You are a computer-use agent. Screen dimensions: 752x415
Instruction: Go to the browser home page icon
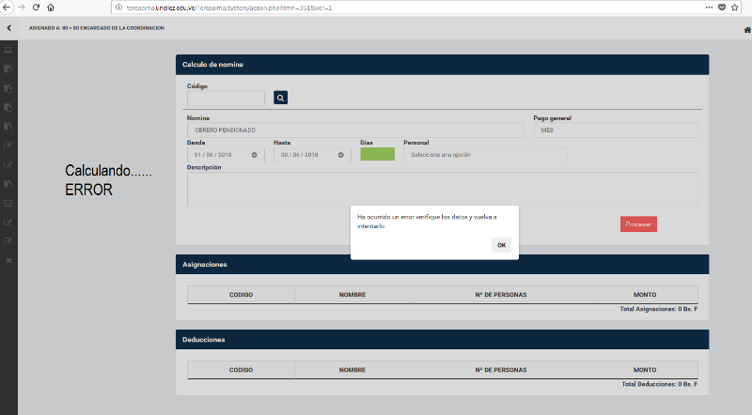(x=51, y=8)
